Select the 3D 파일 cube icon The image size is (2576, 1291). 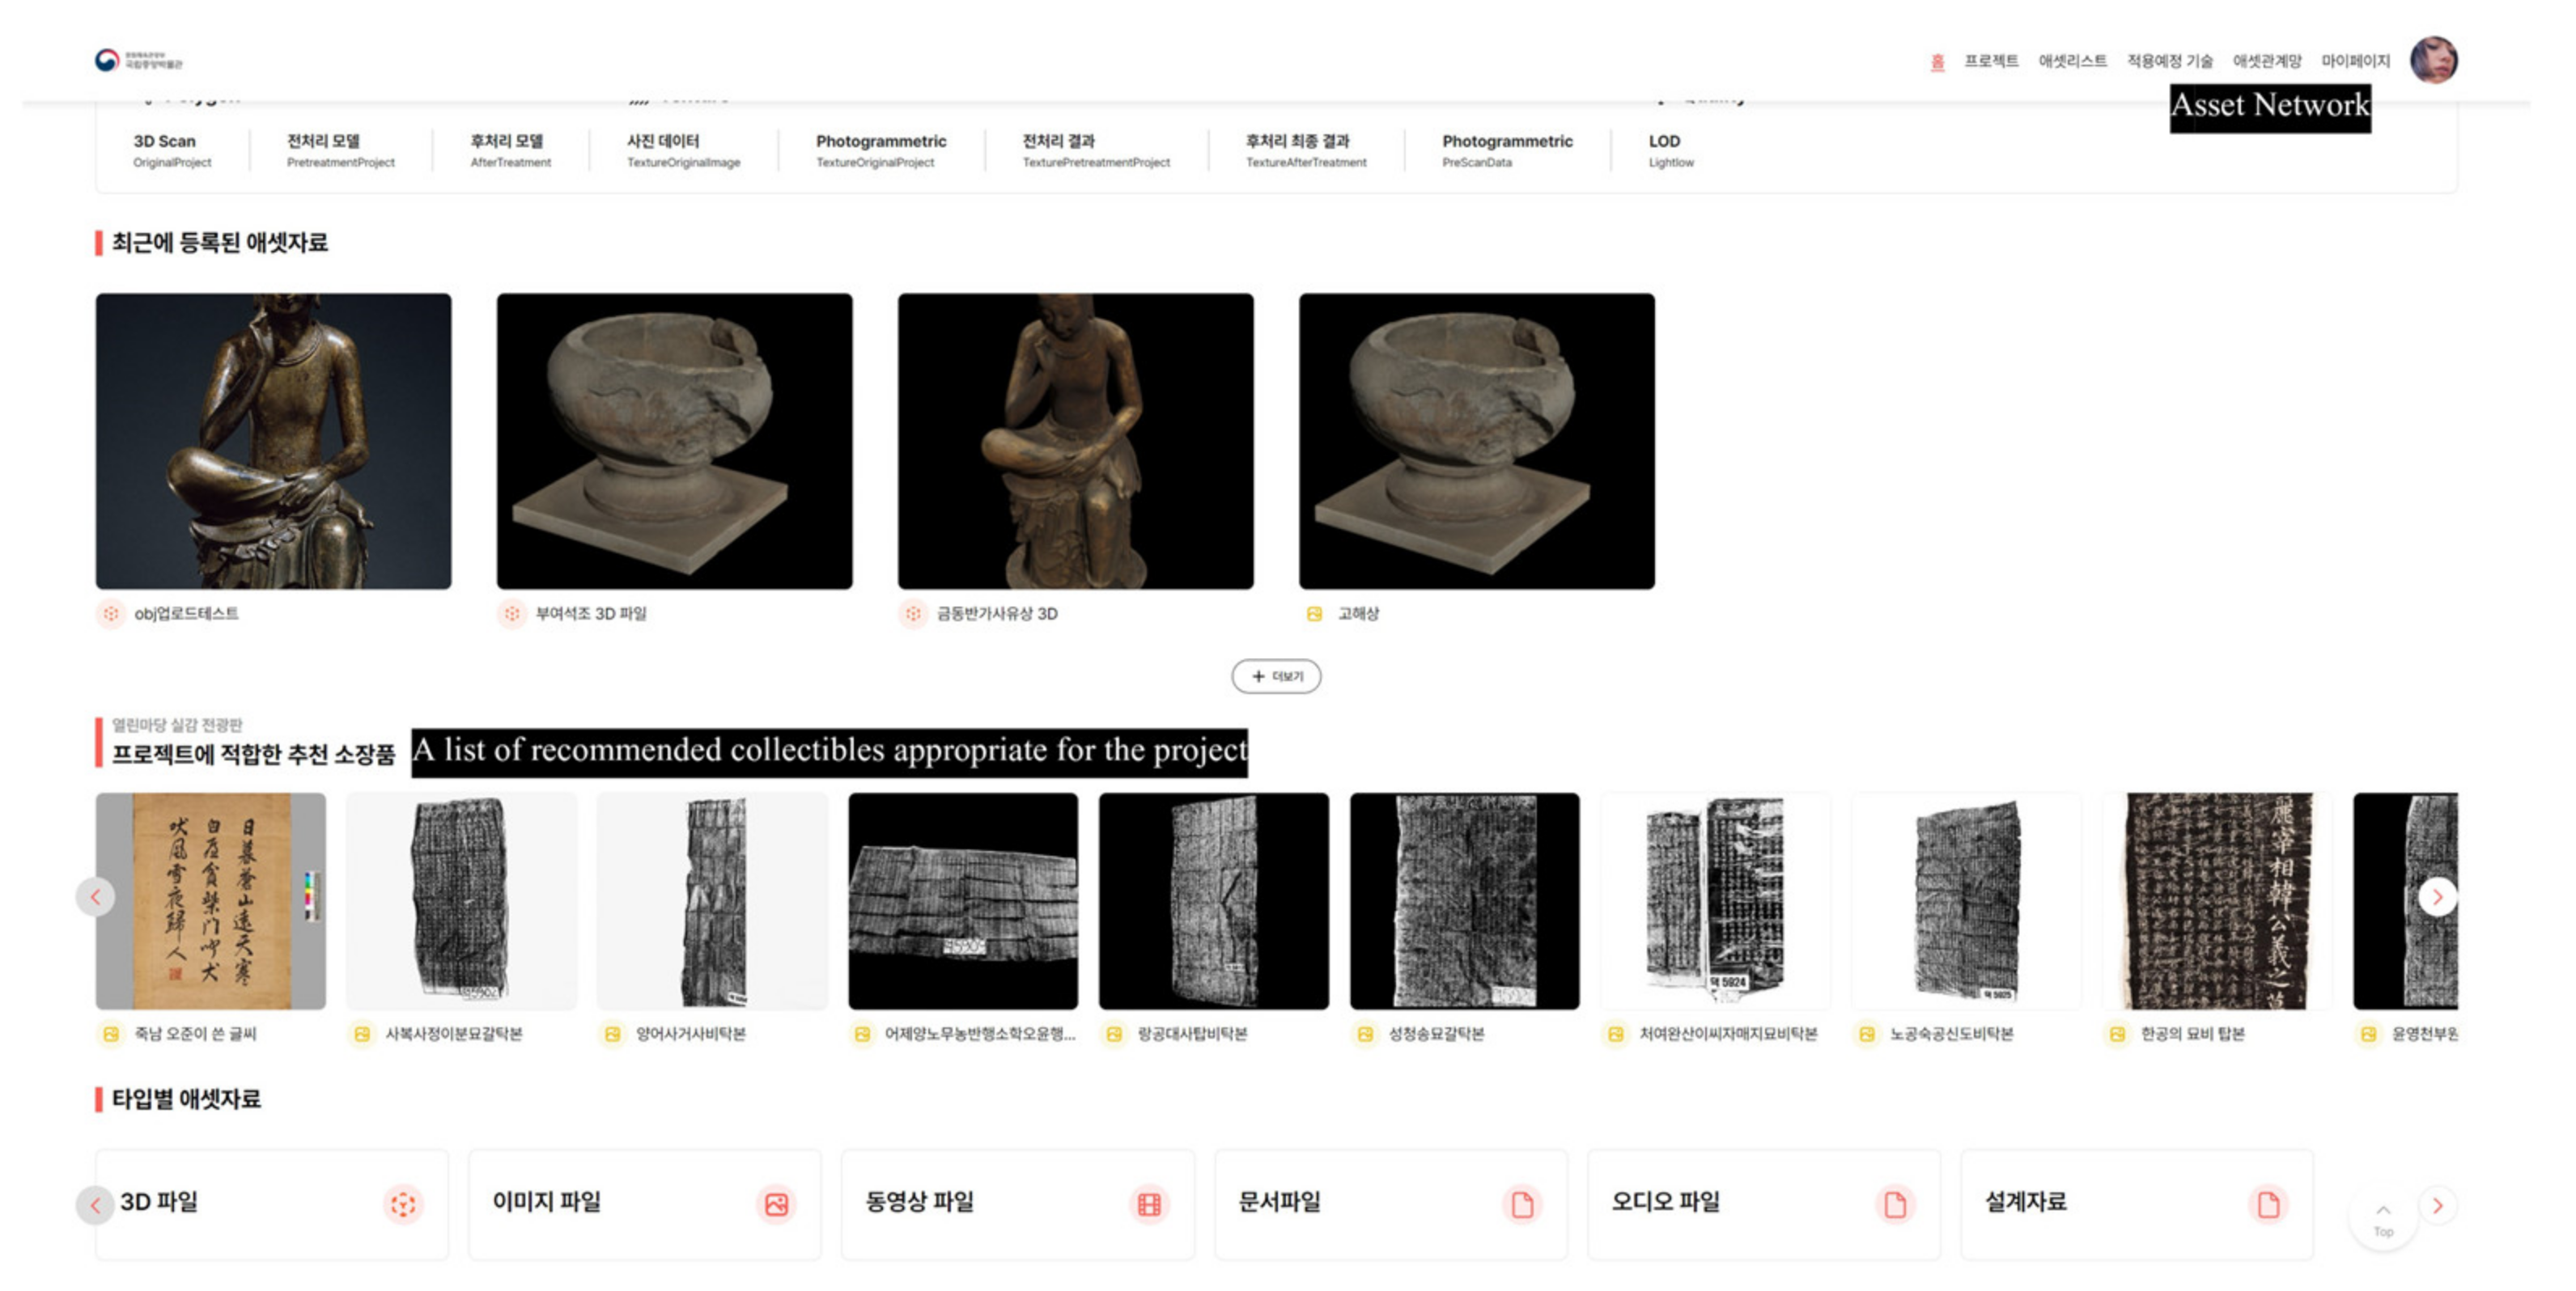tap(404, 1203)
